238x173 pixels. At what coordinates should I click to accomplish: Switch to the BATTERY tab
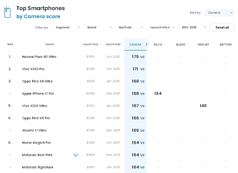(226, 45)
